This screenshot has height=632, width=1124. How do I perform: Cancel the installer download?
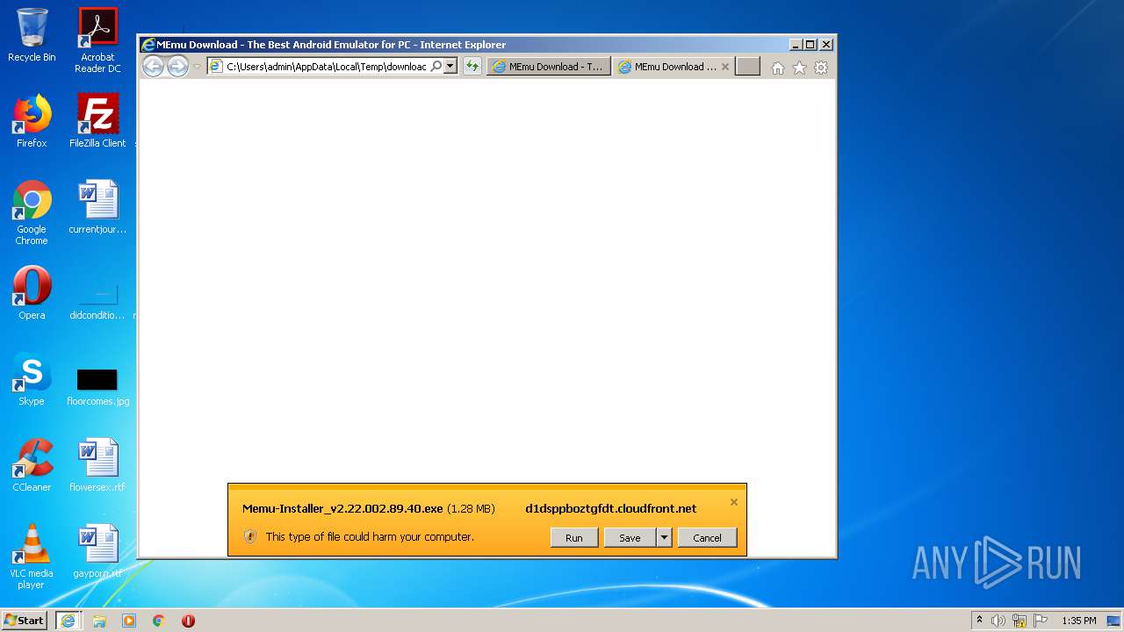tap(707, 537)
